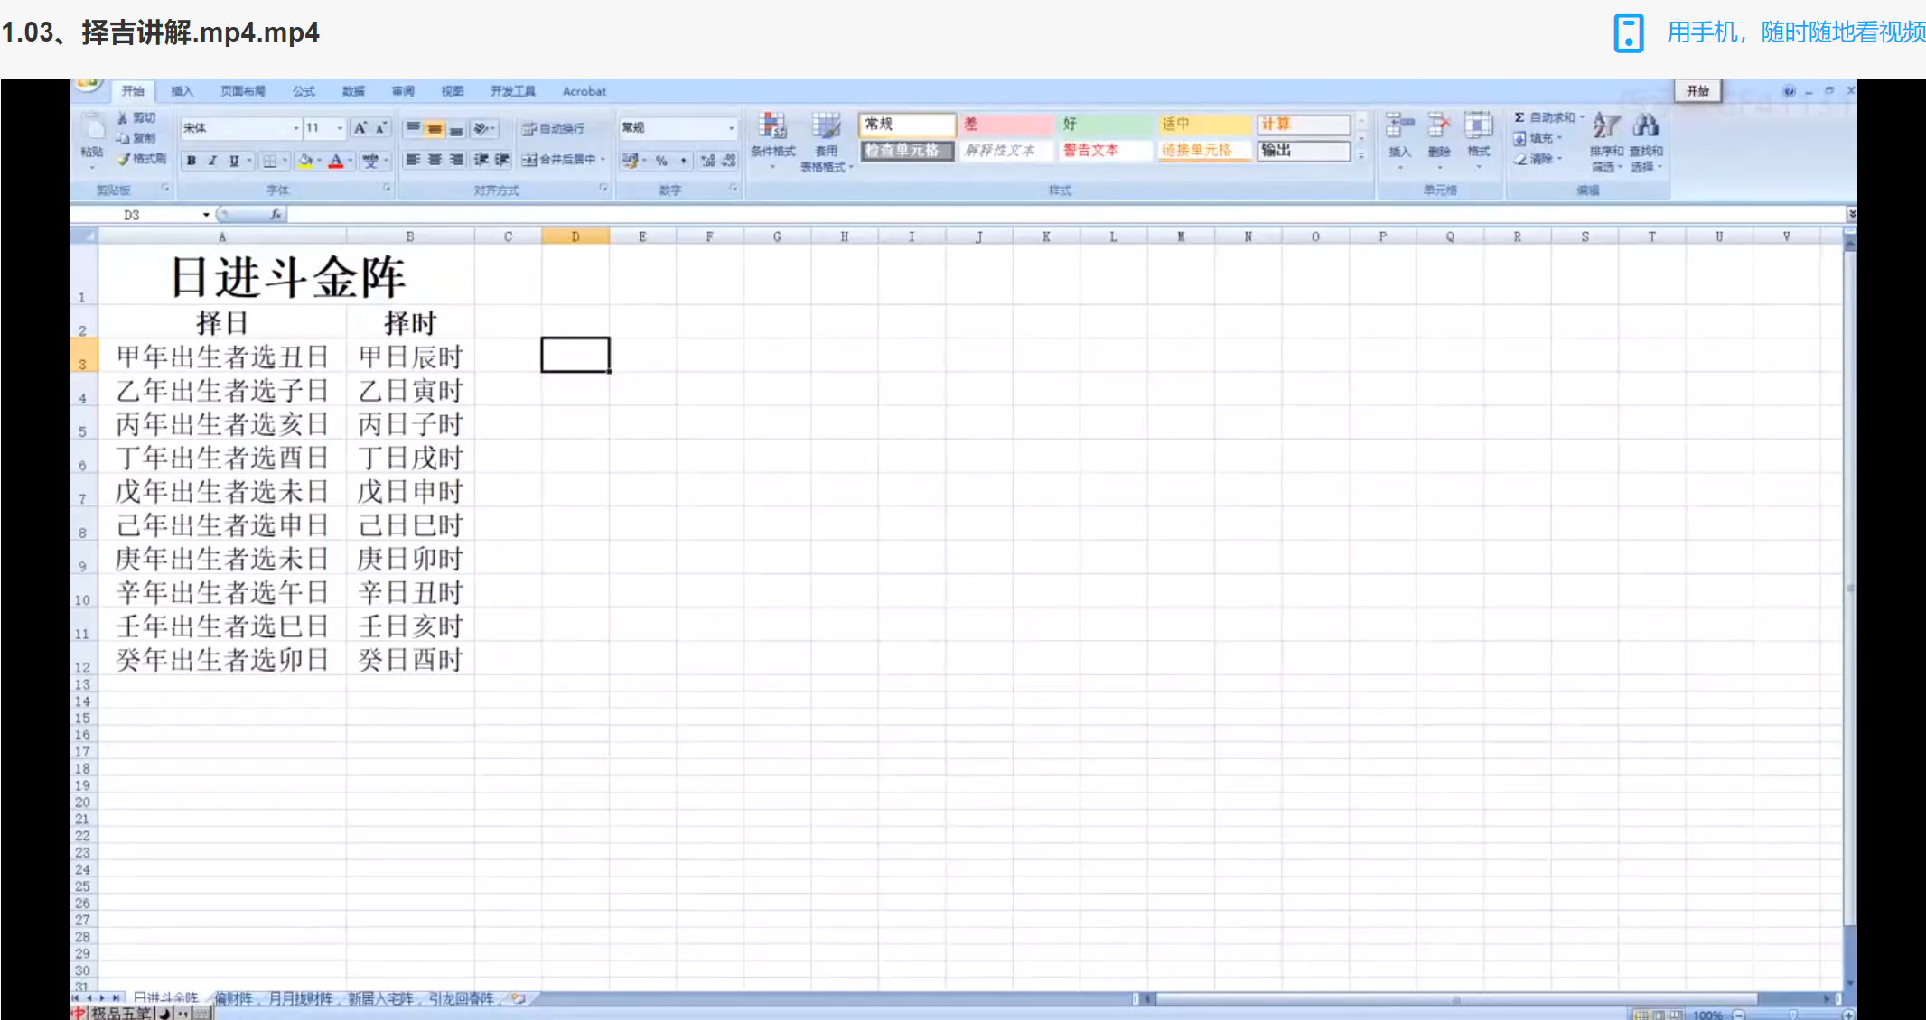
Task: Open the font size 11 dropdown
Action: 340,128
